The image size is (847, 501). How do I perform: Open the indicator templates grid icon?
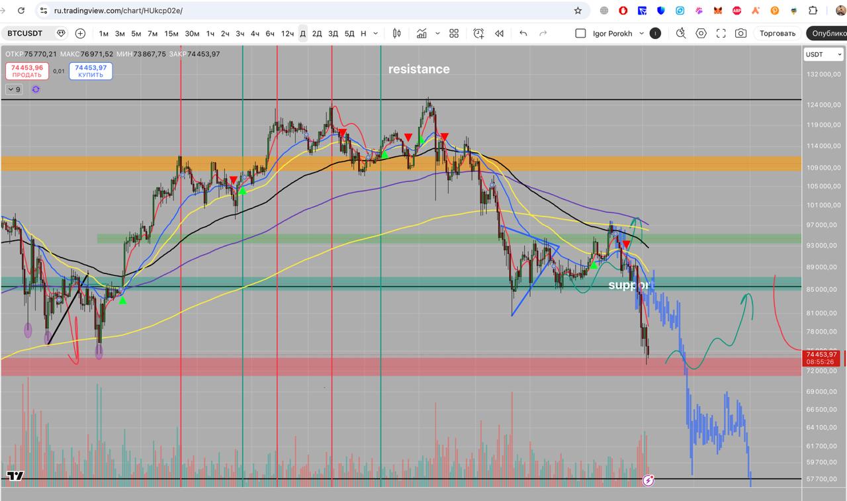[x=454, y=34]
